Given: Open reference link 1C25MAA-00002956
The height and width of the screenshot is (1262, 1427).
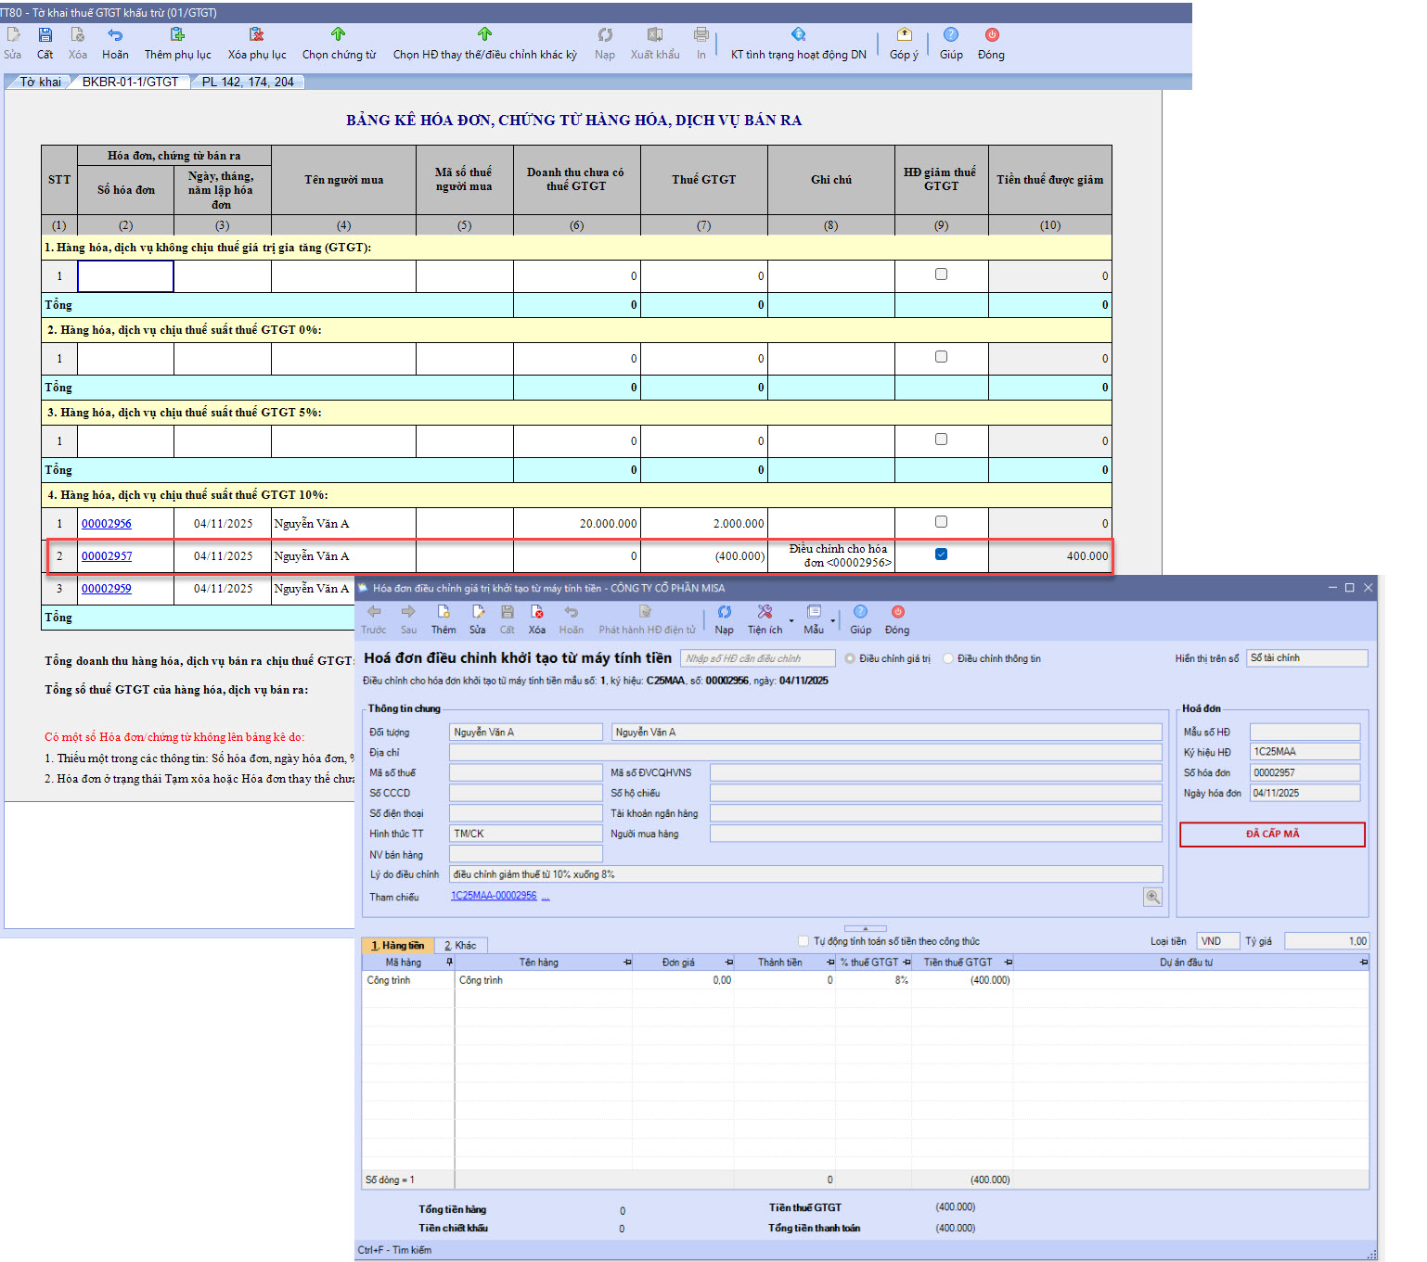Looking at the screenshot, I should (494, 896).
